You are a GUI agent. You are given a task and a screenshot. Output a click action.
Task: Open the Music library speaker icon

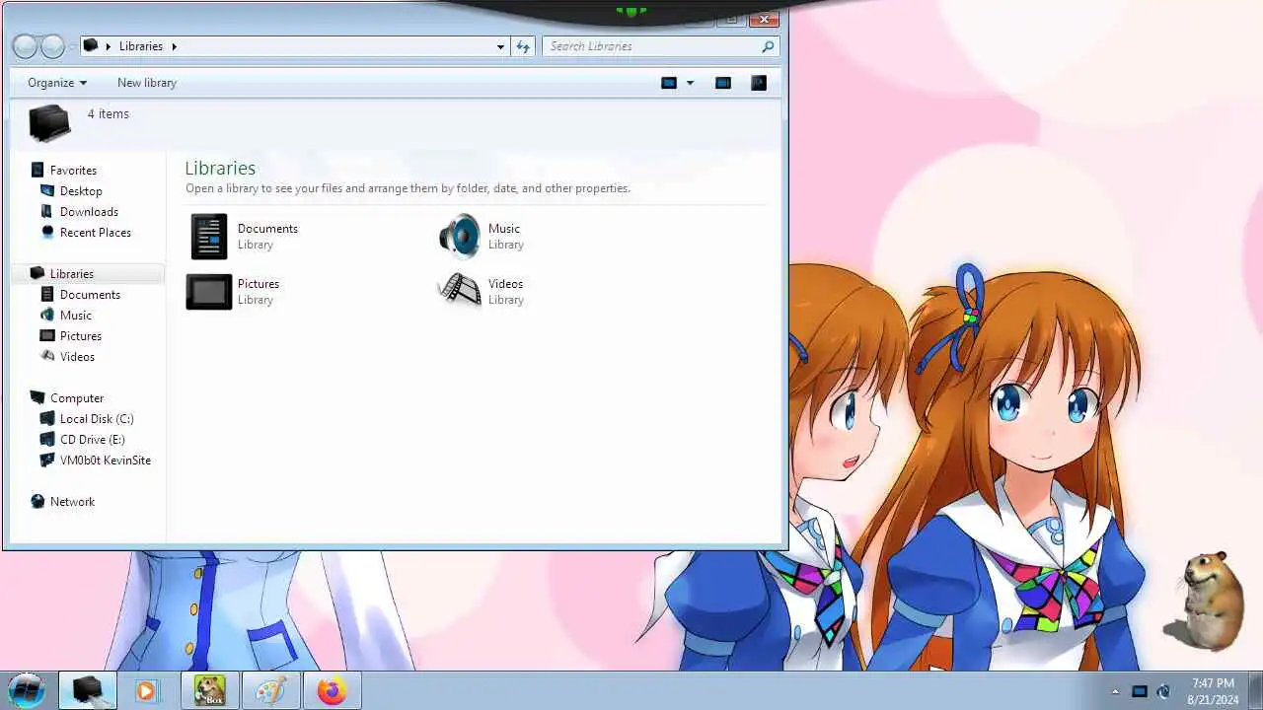(x=460, y=237)
